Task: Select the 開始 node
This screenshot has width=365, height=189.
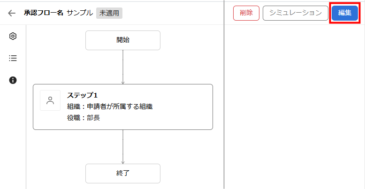Action: 123,40
